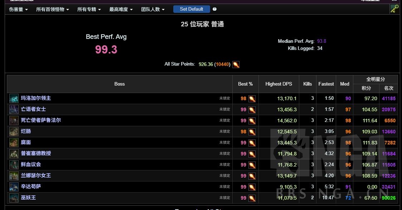
Task: Click the flame icon beside 玛洛加尔领主's Best %
Action: coord(253,98)
